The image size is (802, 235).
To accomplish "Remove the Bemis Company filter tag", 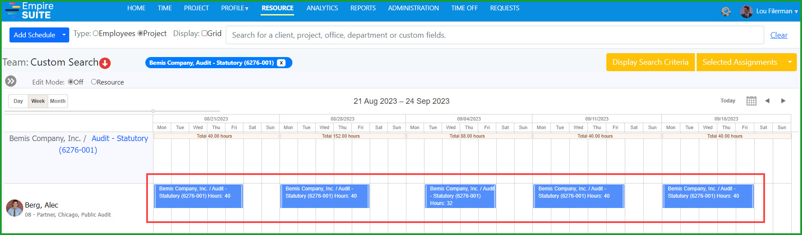I will click(281, 63).
